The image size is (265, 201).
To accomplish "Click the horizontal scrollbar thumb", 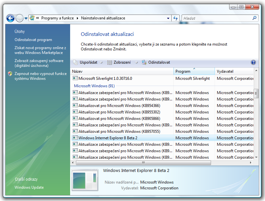I will (143, 163).
